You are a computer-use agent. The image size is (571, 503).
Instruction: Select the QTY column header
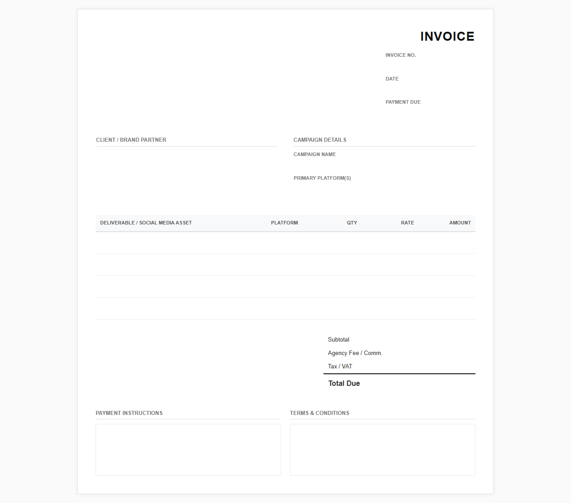pyautogui.click(x=352, y=223)
